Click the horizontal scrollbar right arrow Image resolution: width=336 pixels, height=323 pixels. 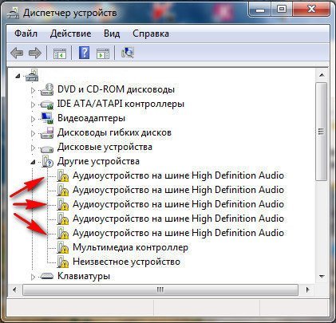[307, 290]
